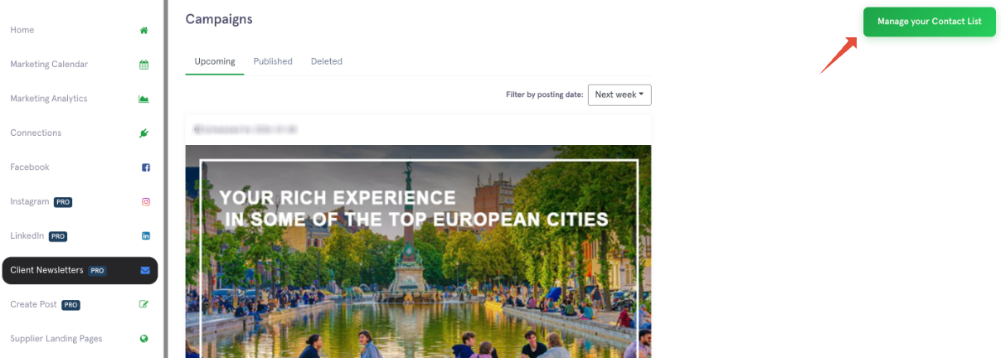Click the Client Newsletters envelope icon

point(145,270)
